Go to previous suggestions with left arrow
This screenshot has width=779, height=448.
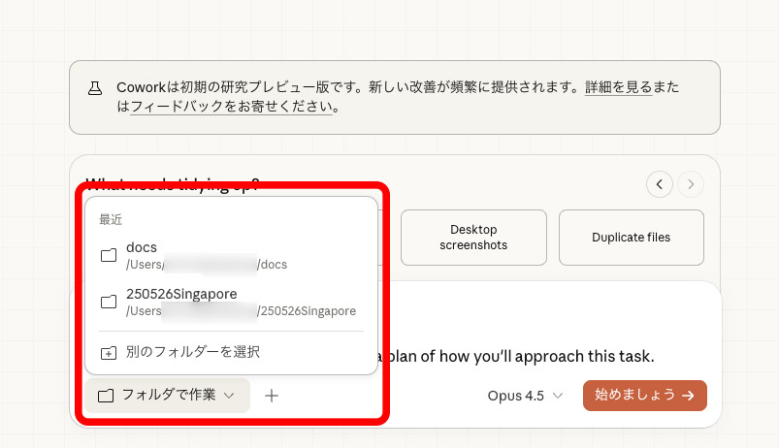coord(660,183)
